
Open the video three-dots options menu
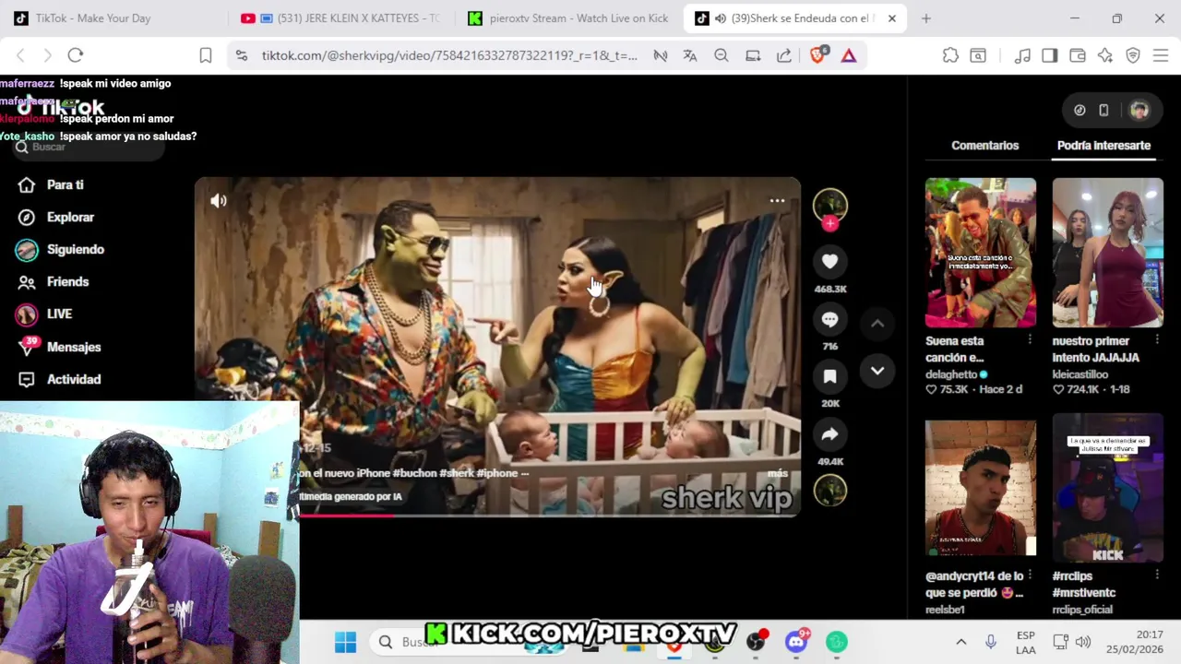coord(777,200)
